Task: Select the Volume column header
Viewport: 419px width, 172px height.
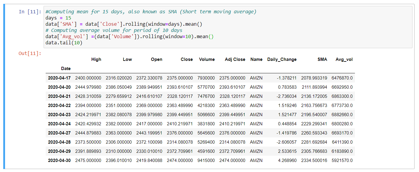Action: 207,59
